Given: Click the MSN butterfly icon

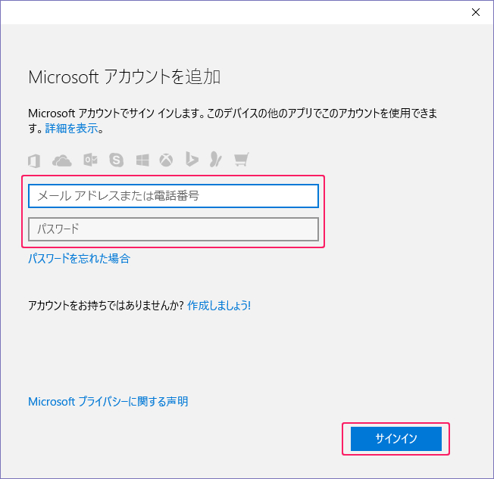Looking at the screenshot, I should coord(216,159).
